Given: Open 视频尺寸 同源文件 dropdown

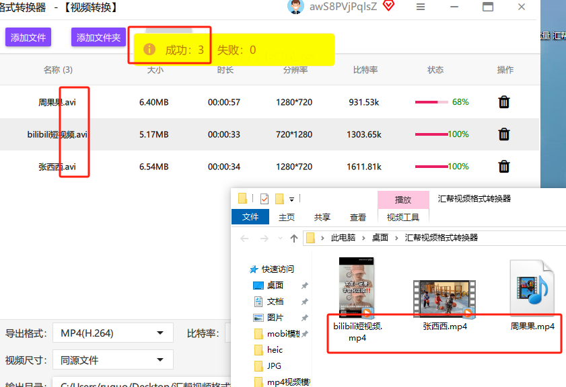Looking at the screenshot, I should 112,359.
